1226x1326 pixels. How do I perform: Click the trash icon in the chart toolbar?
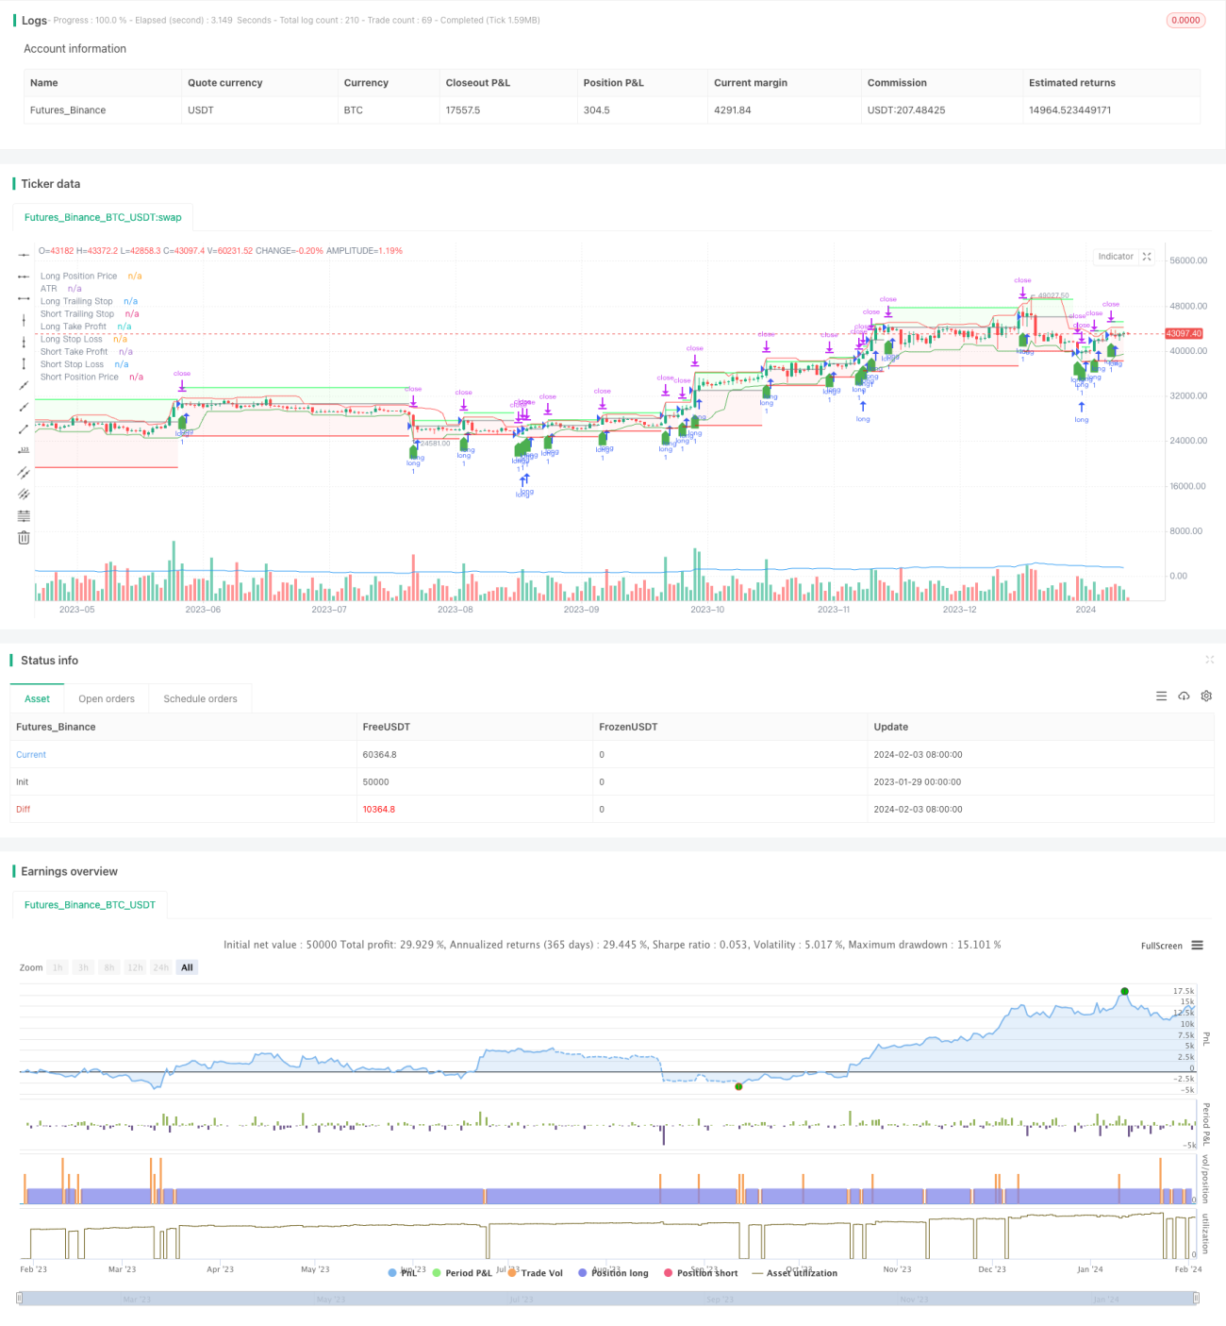coord(24,538)
